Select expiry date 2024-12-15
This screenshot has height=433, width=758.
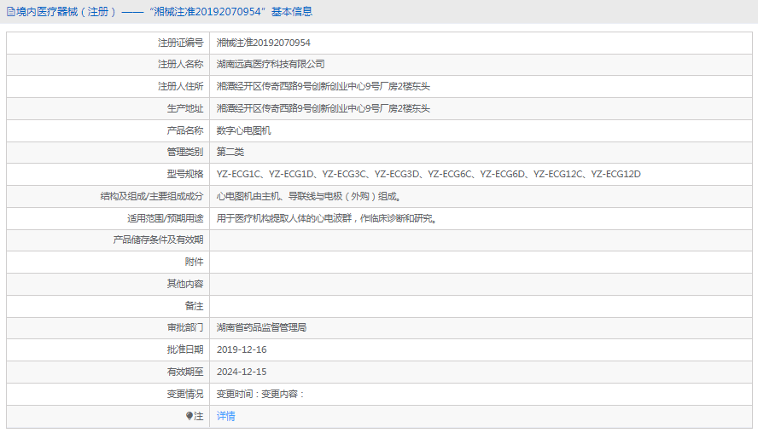[242, 372]
